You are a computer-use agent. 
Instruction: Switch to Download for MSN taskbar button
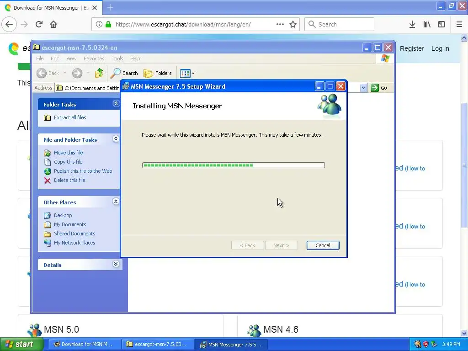[x=84, y=344]
